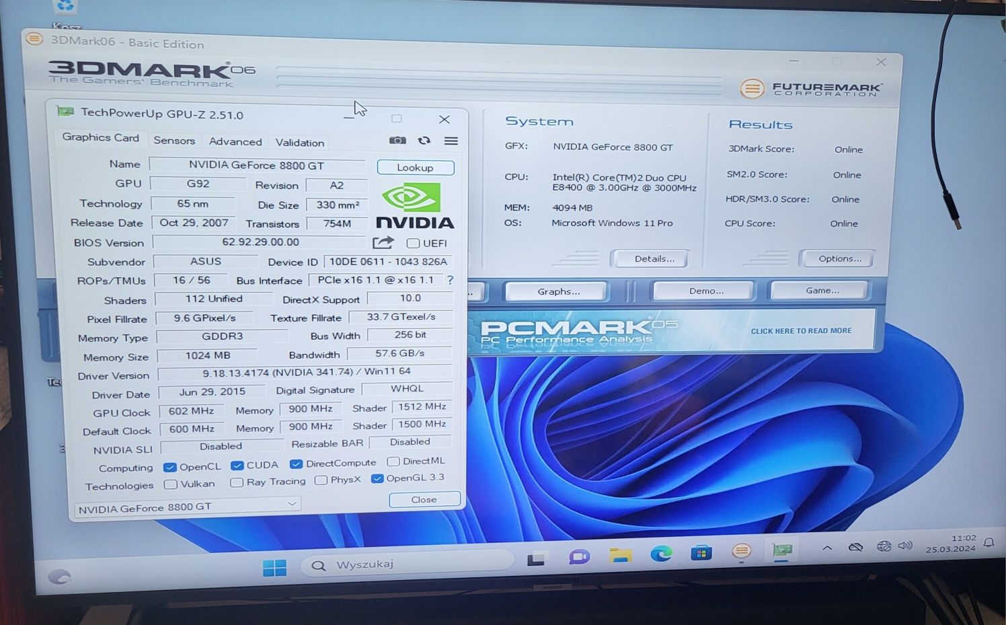
Task: Open File Explorer from the taskbar
Action: (x=620, y=555)
